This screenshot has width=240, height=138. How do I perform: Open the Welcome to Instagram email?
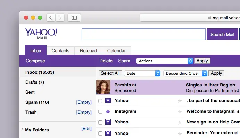click(213, 111)
